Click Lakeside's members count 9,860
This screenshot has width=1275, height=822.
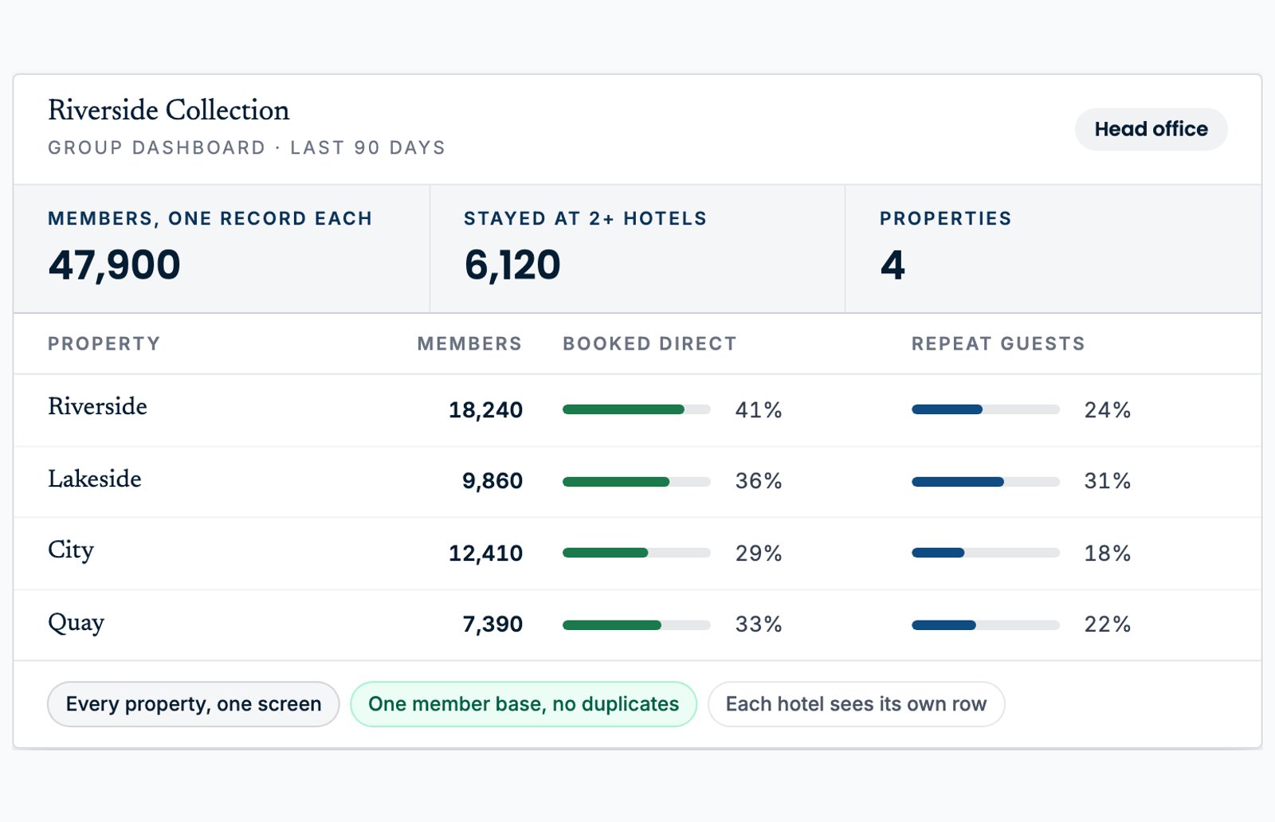(492, 481)
